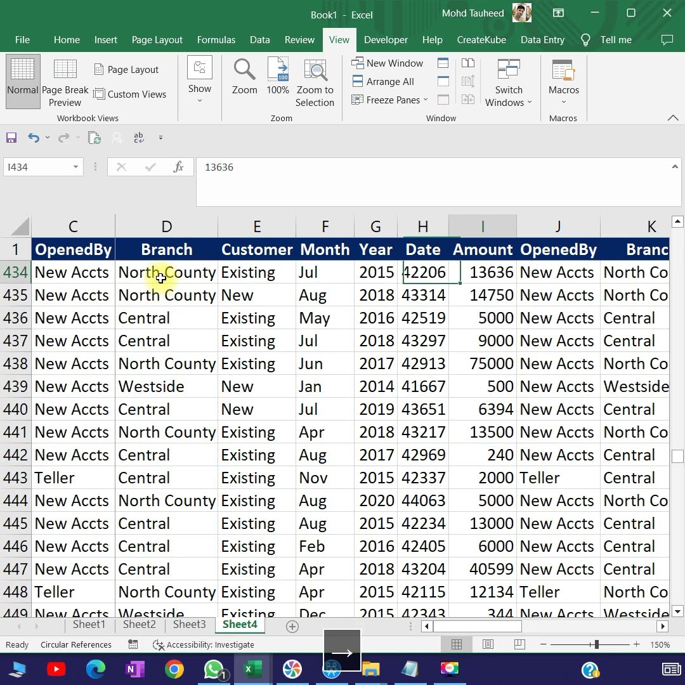Image resolution: width=685 pixels, height=685 pixels.
Task: Open the Name Box dropdown arrow
Action: point(75,167)
